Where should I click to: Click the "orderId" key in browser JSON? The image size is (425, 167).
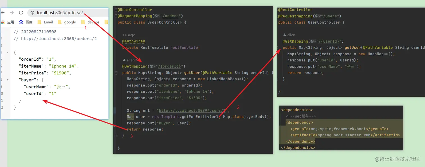(x=30, y=60)
